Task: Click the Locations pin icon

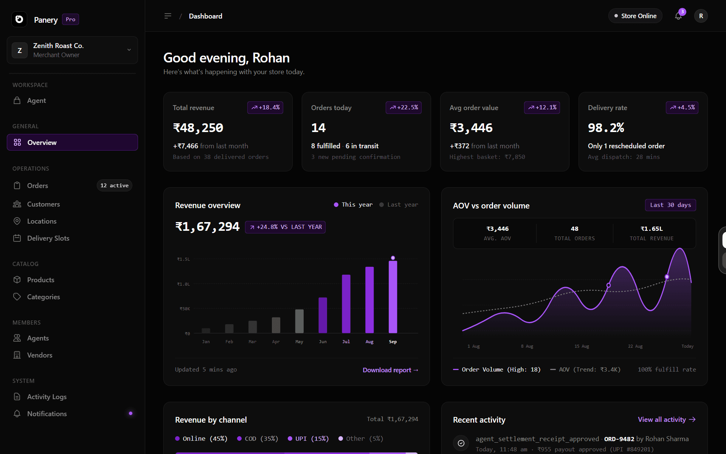Action: coord(17,221)
